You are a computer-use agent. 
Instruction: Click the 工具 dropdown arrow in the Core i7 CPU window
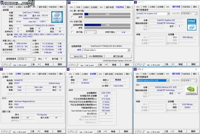39,64
